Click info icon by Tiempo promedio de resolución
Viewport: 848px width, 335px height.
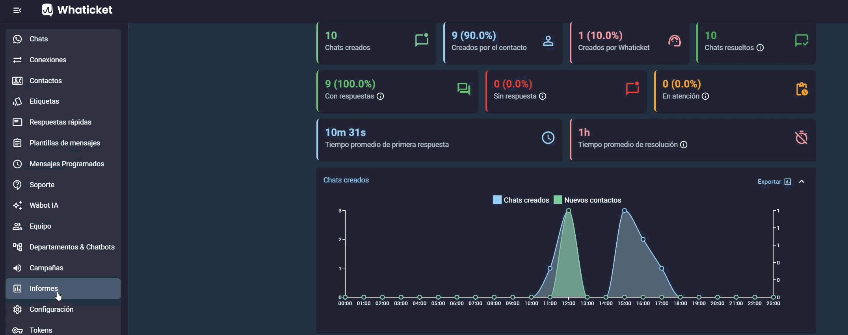[x=684, y=145]
